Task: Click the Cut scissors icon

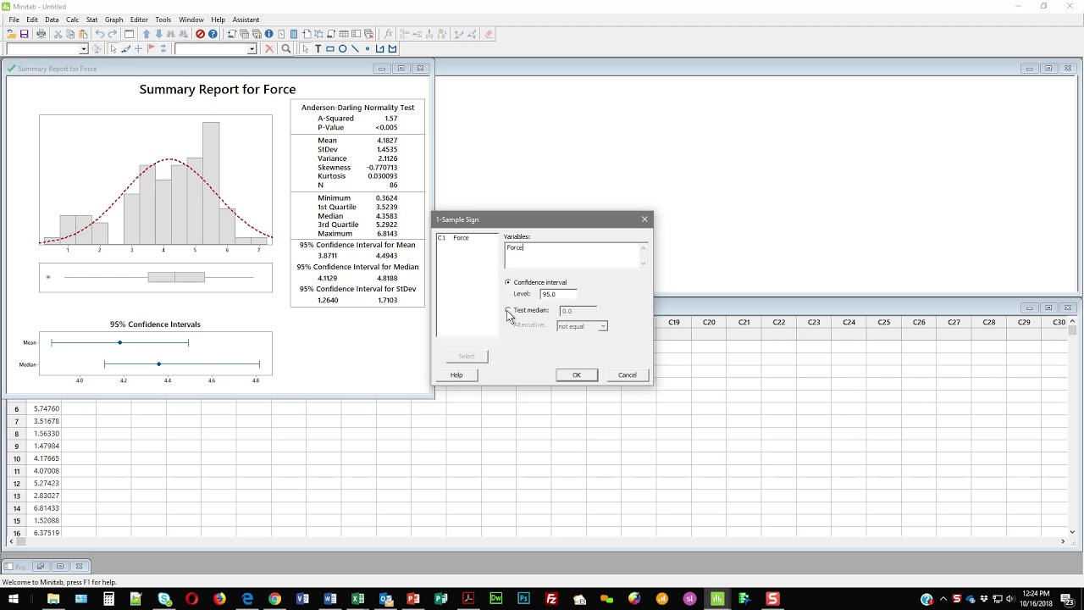Action: (58, 34)
